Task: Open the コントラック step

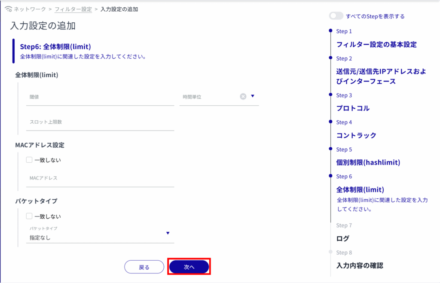Action: click(x=356, y=135)
